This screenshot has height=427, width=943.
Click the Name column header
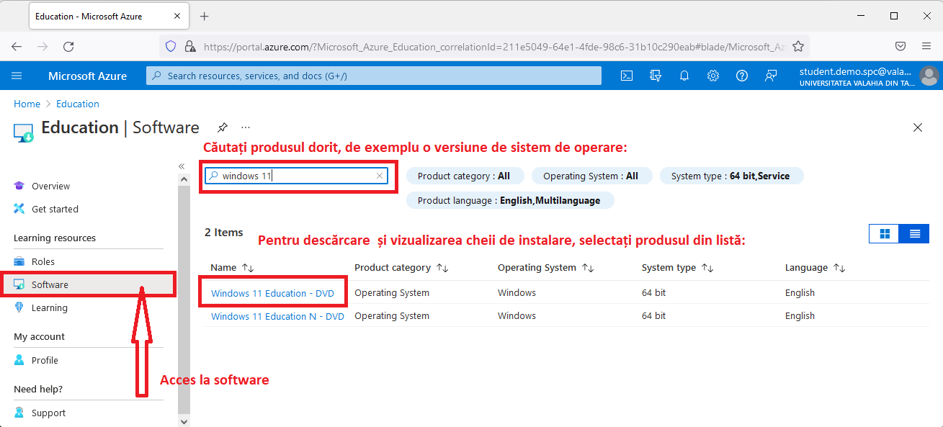(x=223, y=268)
